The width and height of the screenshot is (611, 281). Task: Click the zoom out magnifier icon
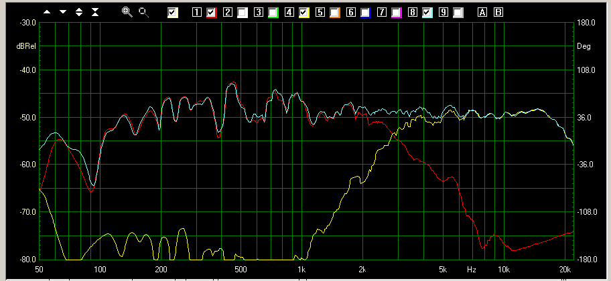[x=143, y=12]
